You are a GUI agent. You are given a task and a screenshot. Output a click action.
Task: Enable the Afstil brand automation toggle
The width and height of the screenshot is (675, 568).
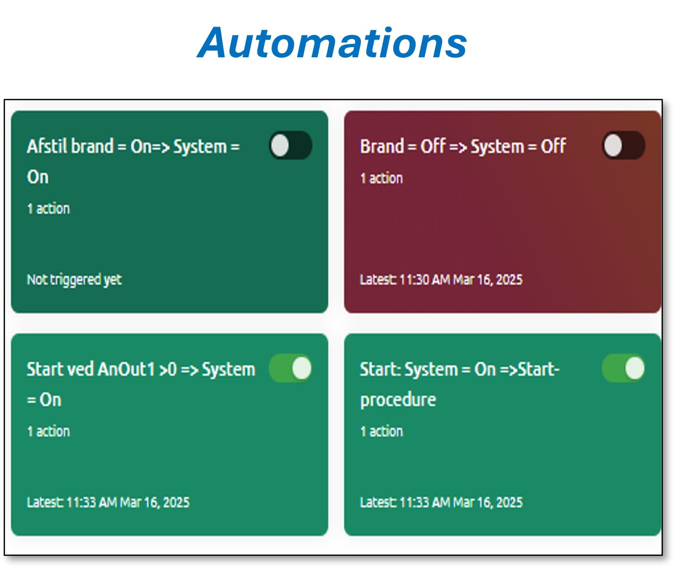(x=290, y=146)
